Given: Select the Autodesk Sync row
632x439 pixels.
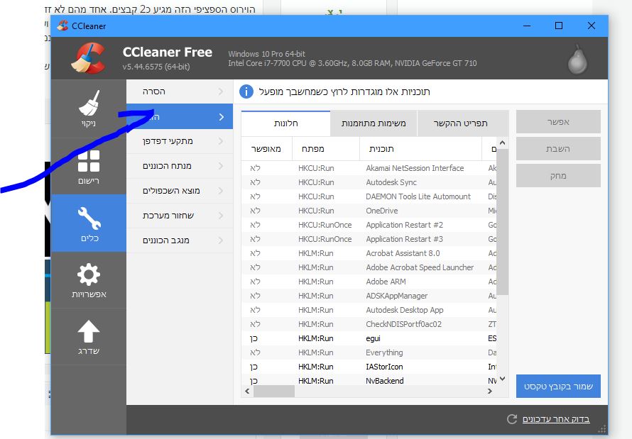Looking at the screenshot, I should pos(369,182).
